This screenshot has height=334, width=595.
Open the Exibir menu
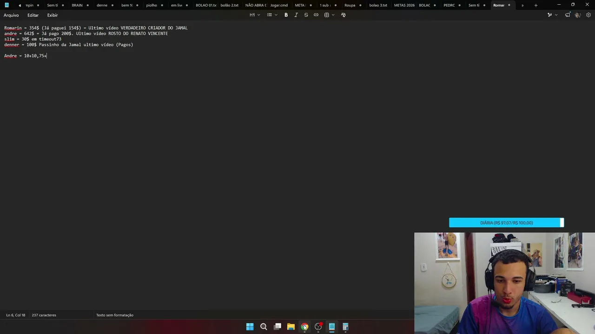(x=53, y=15)
